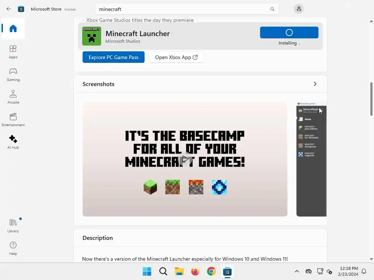Image resolution: width=374 pixels, height=280 pixels.
Task: Click the Minecraft Launcher title text
Action: coord(138,34)
